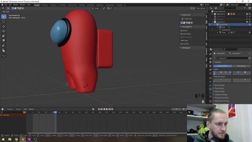Click the timeline horizontal scrollbar
This screenshot has height=142, width=252.
point(107,133)
